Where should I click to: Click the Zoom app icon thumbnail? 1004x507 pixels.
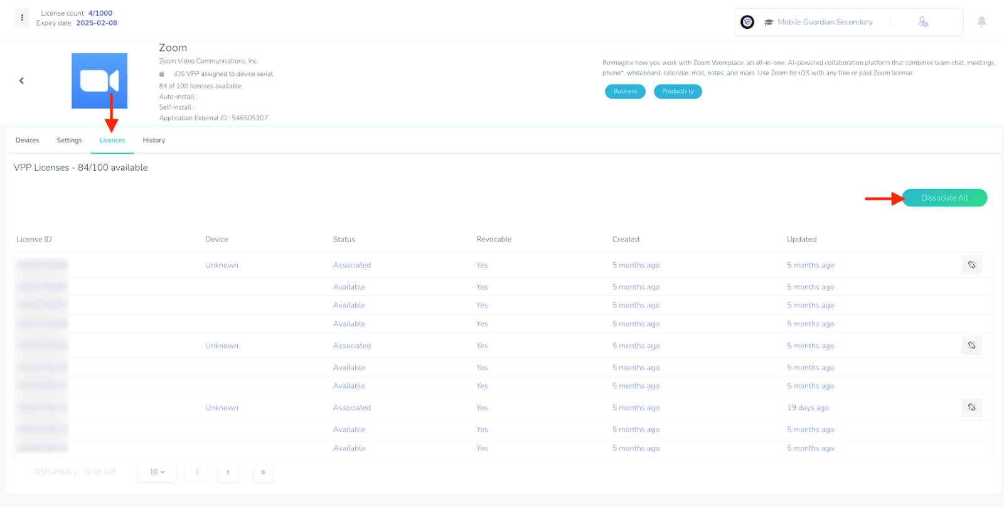(x=99, y=81)
